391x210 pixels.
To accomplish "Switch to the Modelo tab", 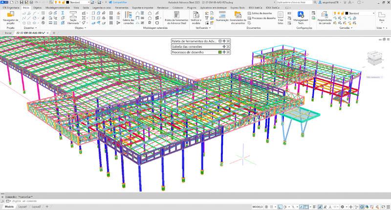I will pyautogui.click(x=9, y=207).
